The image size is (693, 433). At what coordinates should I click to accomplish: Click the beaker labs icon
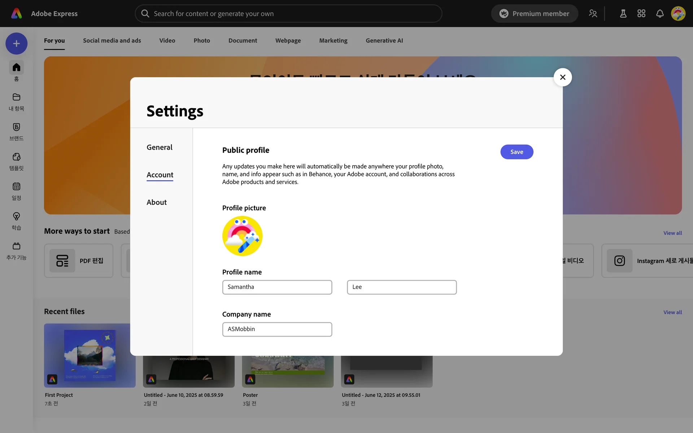(623, 14)
